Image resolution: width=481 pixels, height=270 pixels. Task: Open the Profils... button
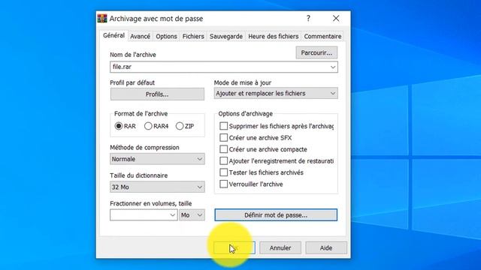[157, 94]
